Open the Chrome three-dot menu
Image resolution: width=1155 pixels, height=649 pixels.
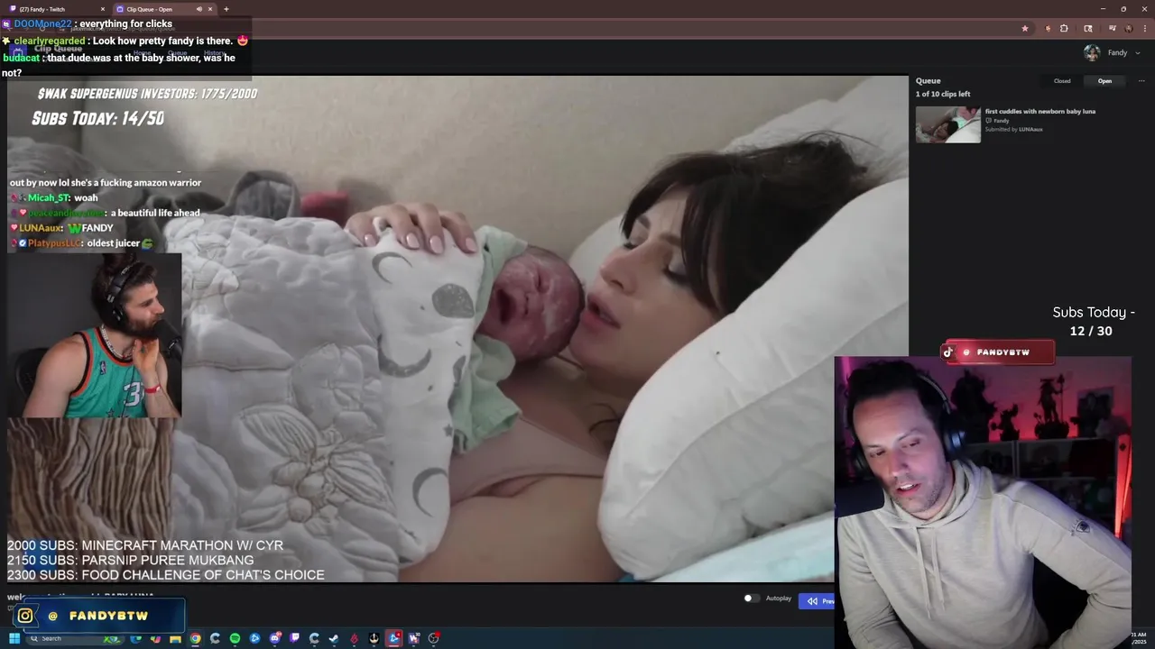1145,29
